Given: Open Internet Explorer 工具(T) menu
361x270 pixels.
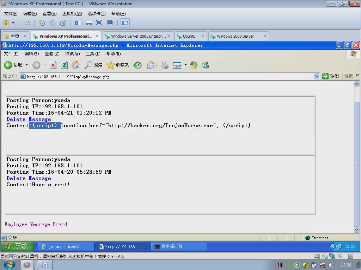Looking at the screenshot, I should pyautogui.click(x=93, y=54).
